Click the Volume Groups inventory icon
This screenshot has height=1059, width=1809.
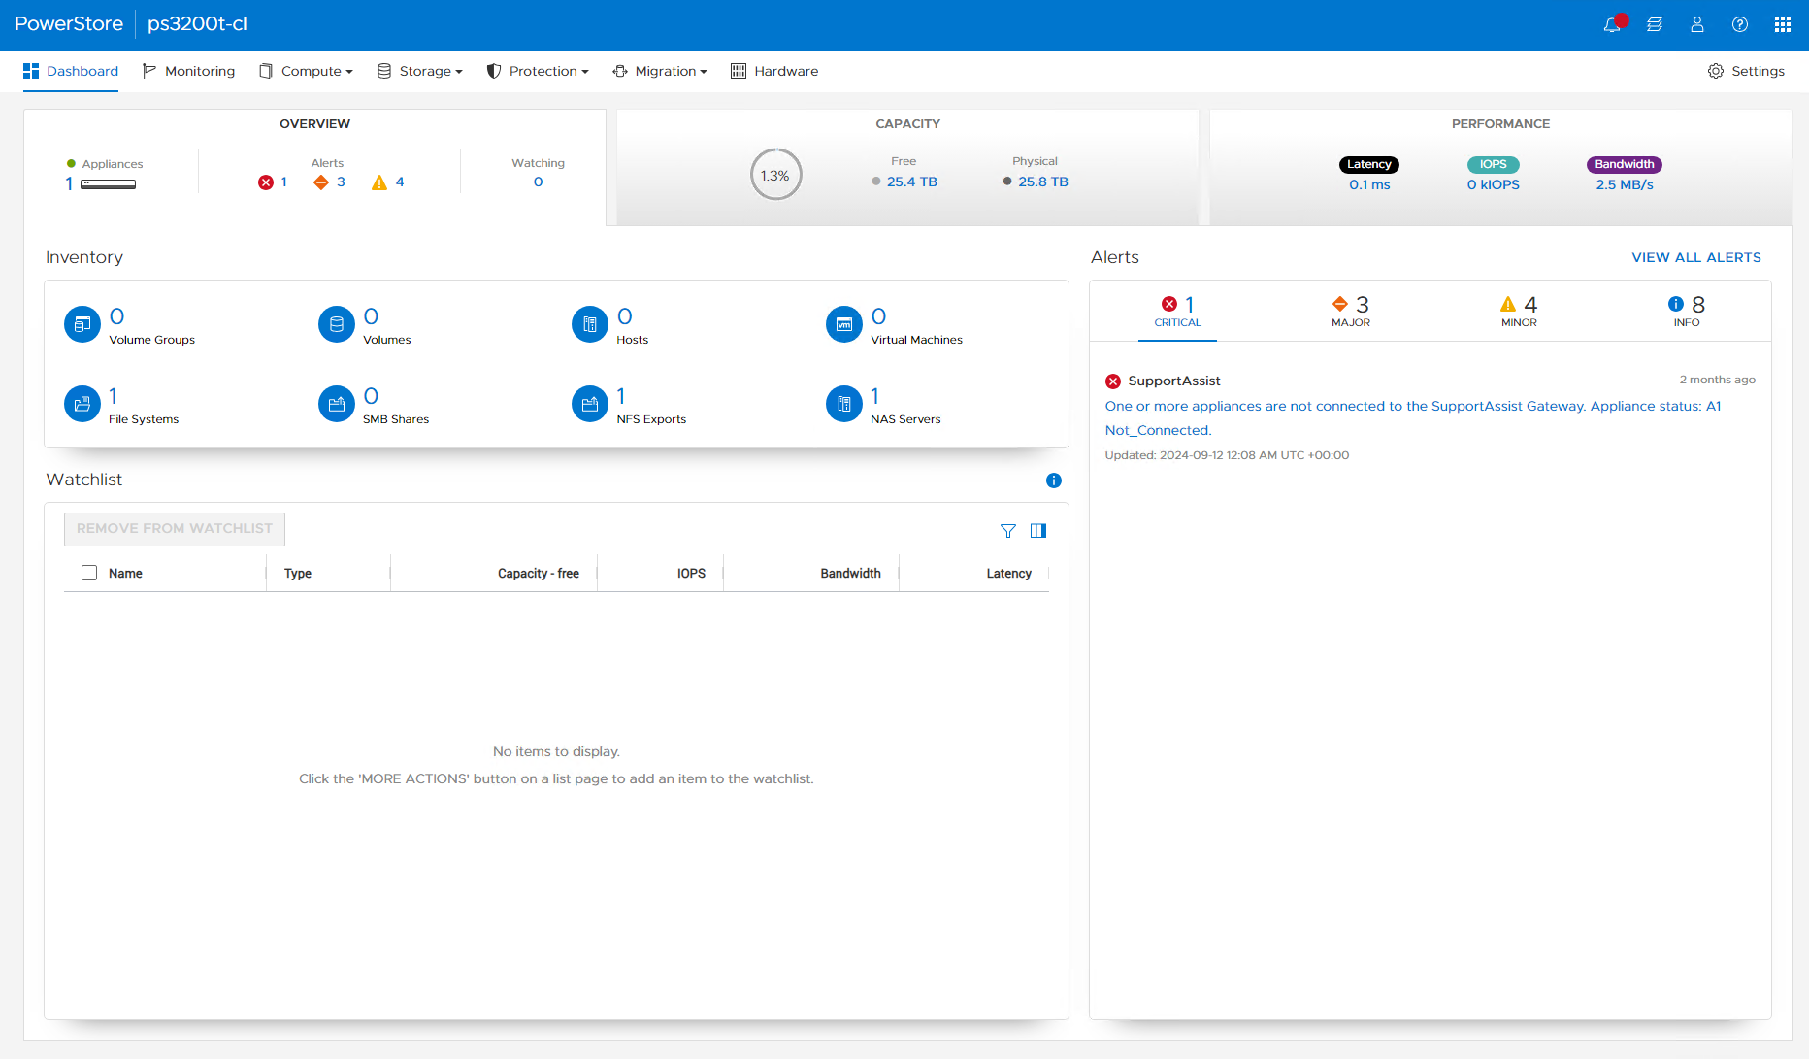pos(82,324)
